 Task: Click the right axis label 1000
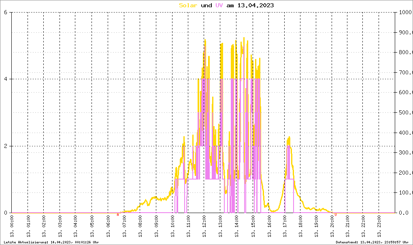pyautogui.click(x=405, y=12)
